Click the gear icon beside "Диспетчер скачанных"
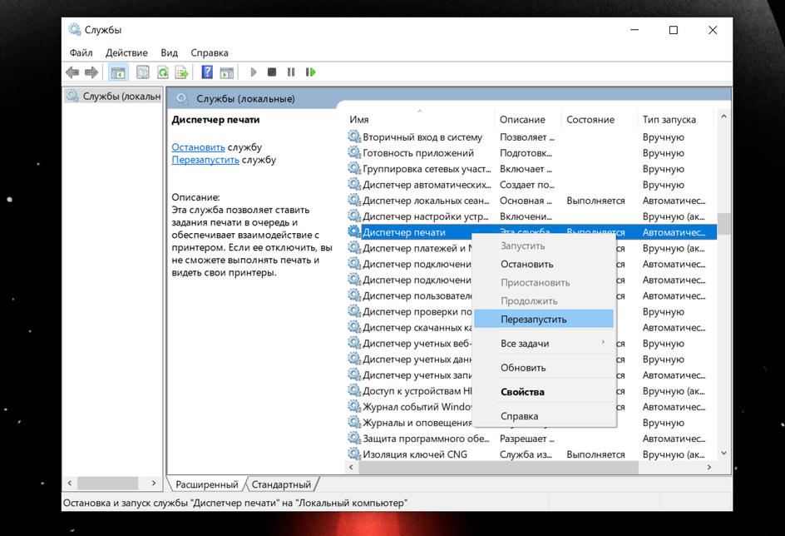This screenshot has height=536, width=785. pos(354,327)
